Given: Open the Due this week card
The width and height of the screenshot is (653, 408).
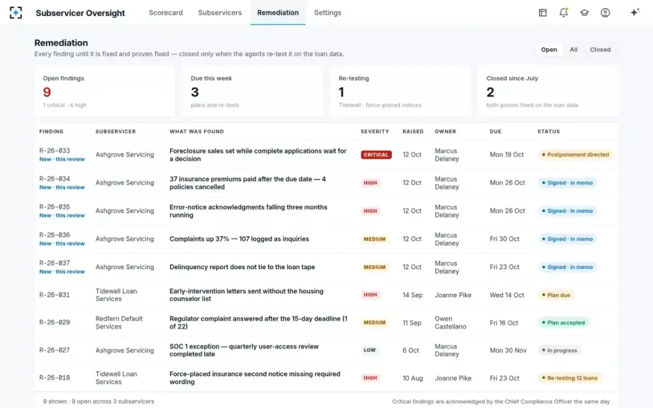Looking at the screenshot, I should point(252,91).
